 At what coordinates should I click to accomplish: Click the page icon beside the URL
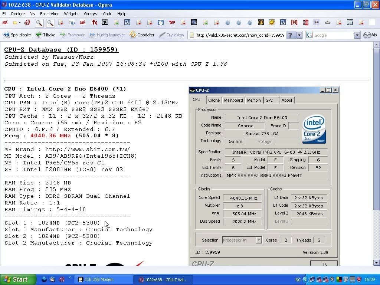click(192, 35)
